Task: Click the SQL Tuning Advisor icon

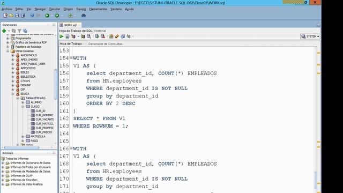Action: tap(88, 36)
